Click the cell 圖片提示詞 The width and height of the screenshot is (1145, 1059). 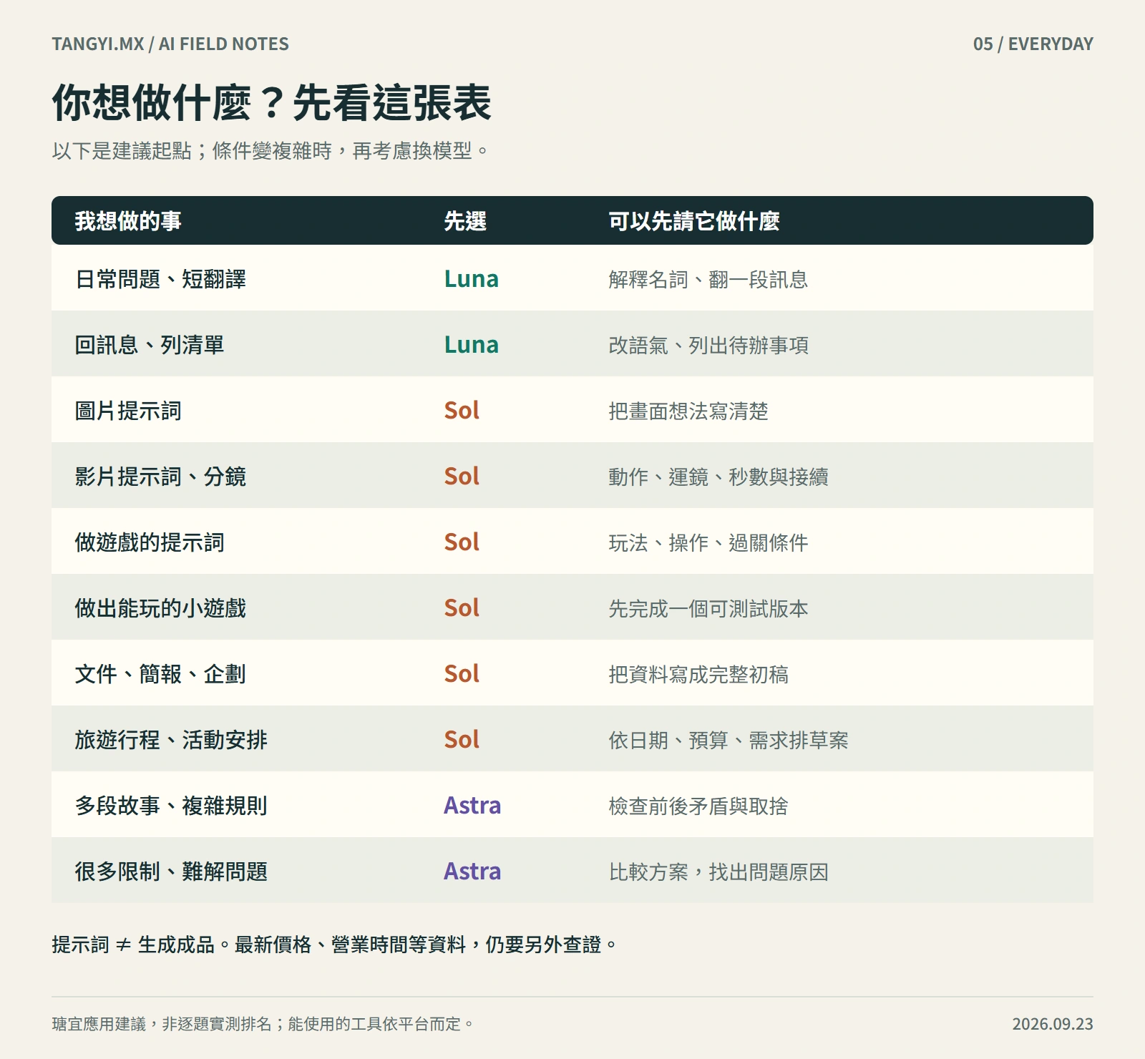[x=128, y=411]
